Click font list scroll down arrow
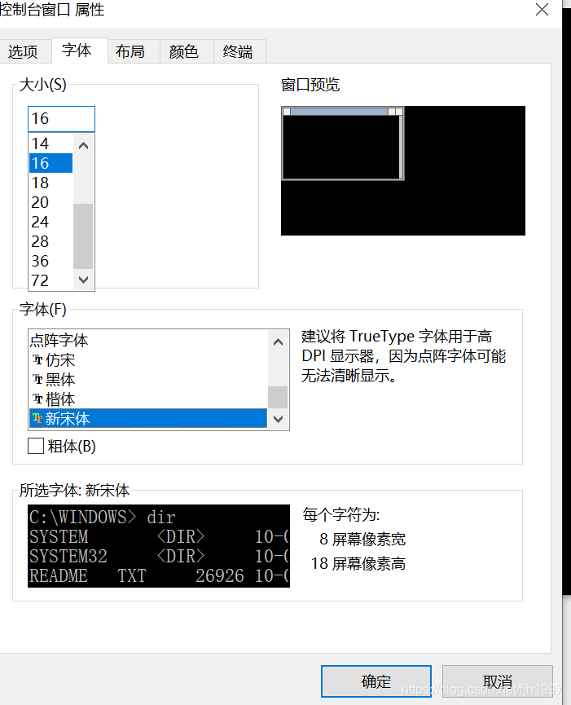The height and width of the screenshot is (705, 571). (278, 419)
